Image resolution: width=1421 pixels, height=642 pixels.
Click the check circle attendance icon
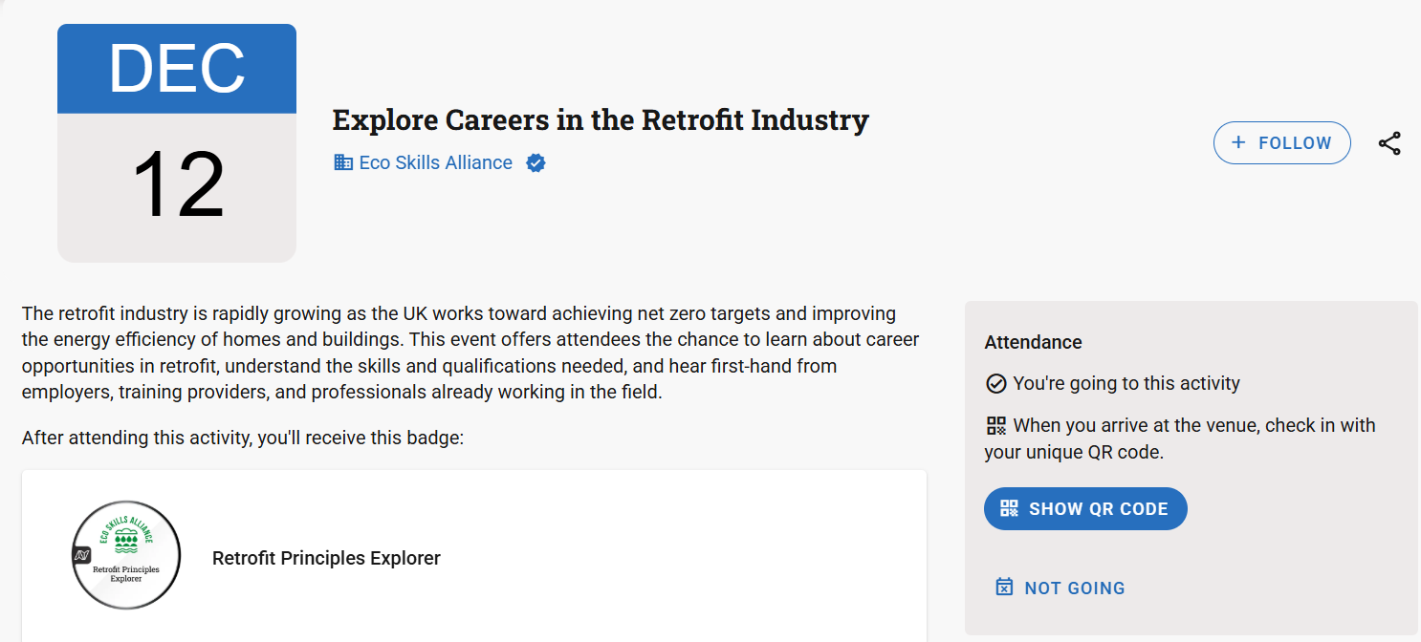(x=996, y=384)
